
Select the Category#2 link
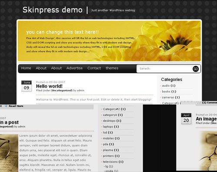[x=112, y=109]
